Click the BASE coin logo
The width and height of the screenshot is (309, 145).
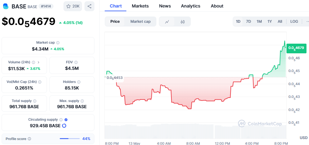coord(6,6)
